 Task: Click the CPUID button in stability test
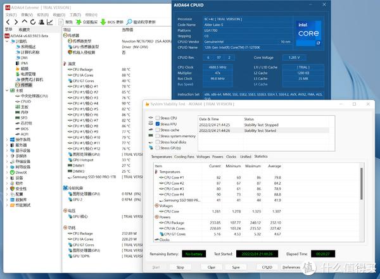point(267,267)
